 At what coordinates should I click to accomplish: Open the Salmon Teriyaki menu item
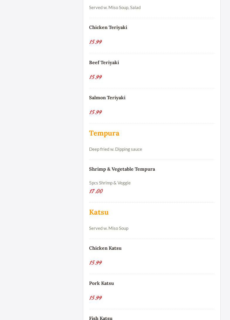[107, 97]
